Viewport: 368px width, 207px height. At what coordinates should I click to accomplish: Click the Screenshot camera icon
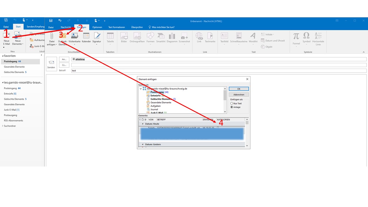184,36
